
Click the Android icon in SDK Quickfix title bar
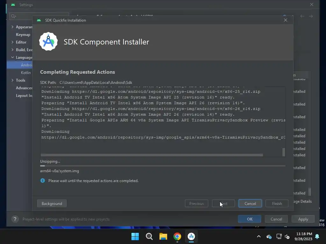tap(39, 20)
